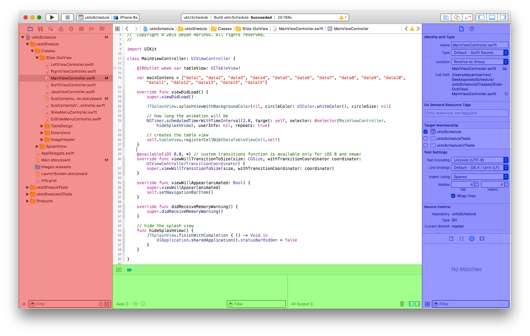Stop the running build

tap(68, 17)
